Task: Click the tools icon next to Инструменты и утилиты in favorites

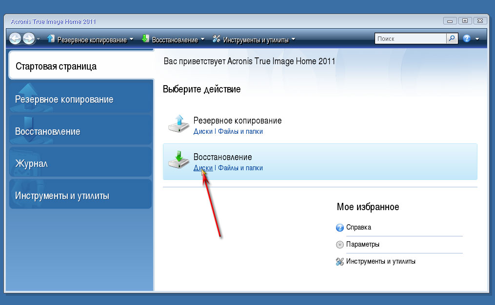Action: click(x=340, y=262)
